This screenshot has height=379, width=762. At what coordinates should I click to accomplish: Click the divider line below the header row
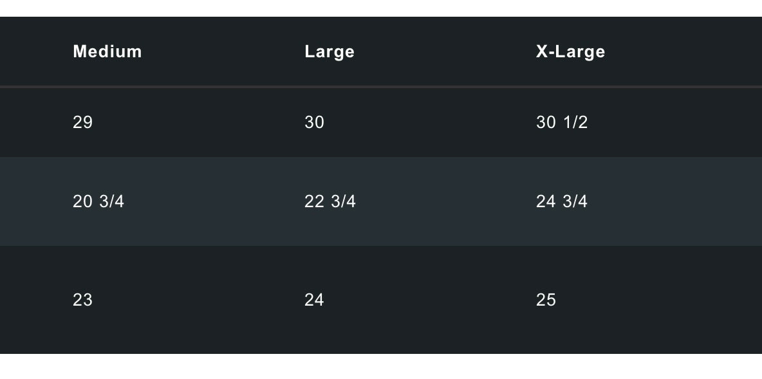click(381, 86)
